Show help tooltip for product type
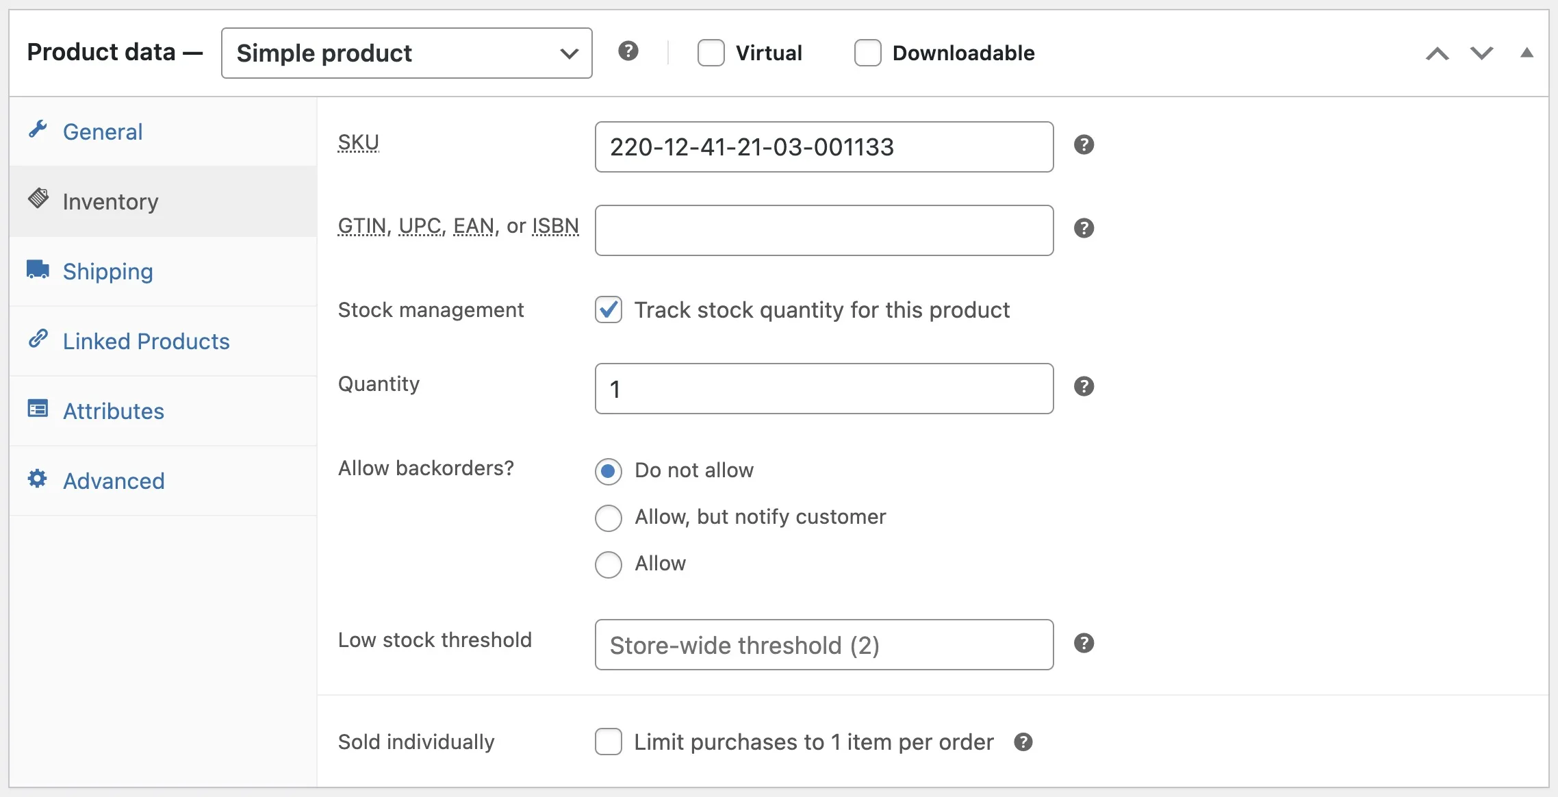1558x797 pixels. (628, 51)
